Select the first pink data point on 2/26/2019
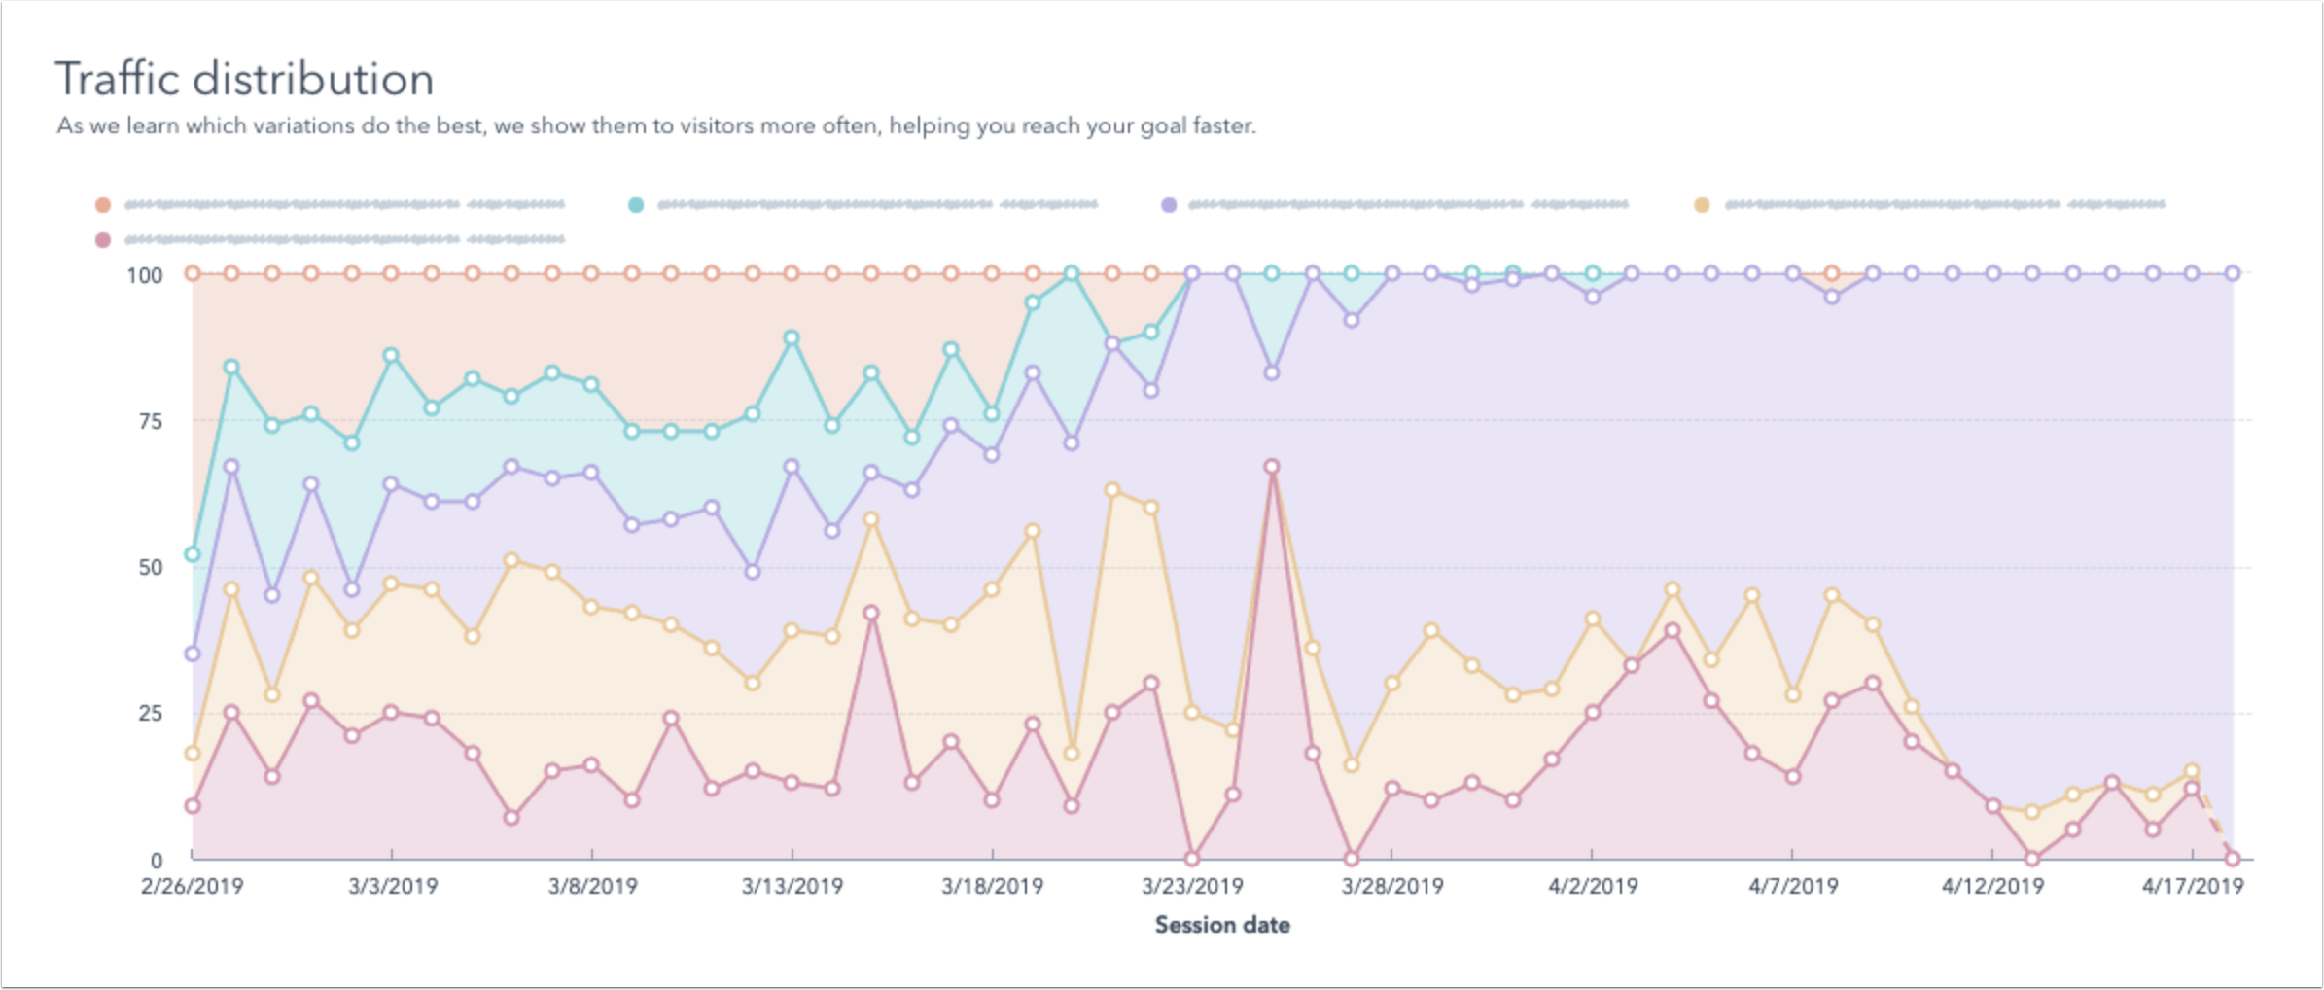Image resolution: width=2324 pixels, height=990 pixels. (x=193, y=805)
